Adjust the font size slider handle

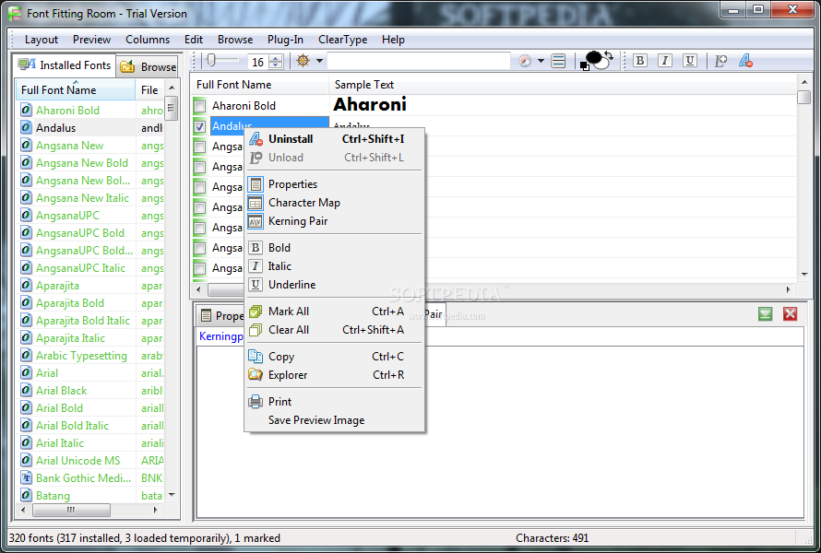211,61
